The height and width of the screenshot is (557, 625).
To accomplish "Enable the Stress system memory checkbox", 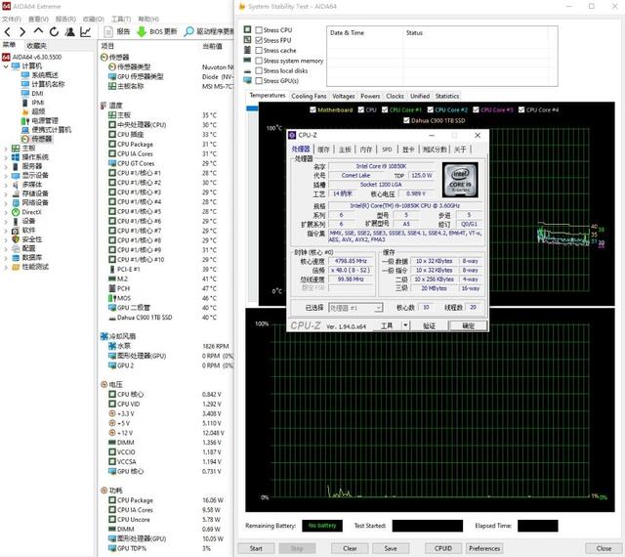I will (259, 61).
